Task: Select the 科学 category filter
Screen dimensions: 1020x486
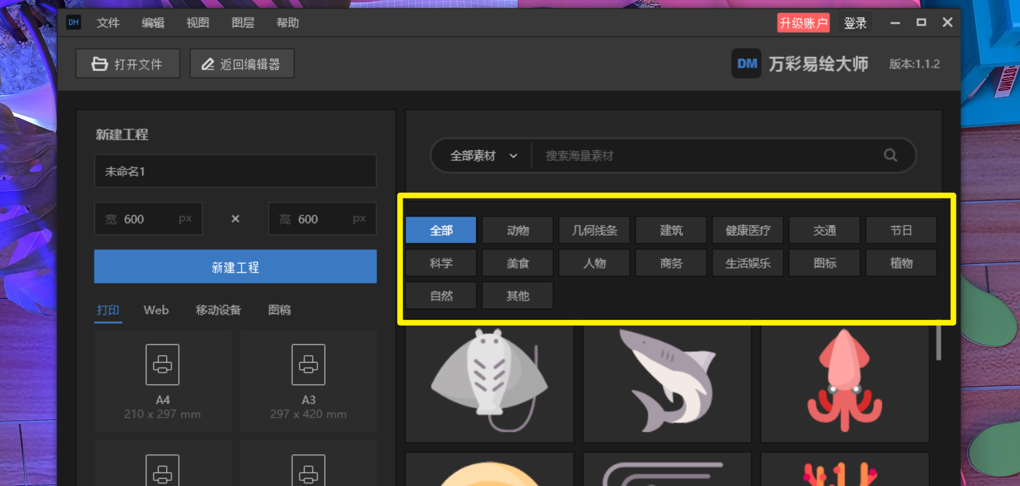Action: pyautogui.click(x=441, y=263)
